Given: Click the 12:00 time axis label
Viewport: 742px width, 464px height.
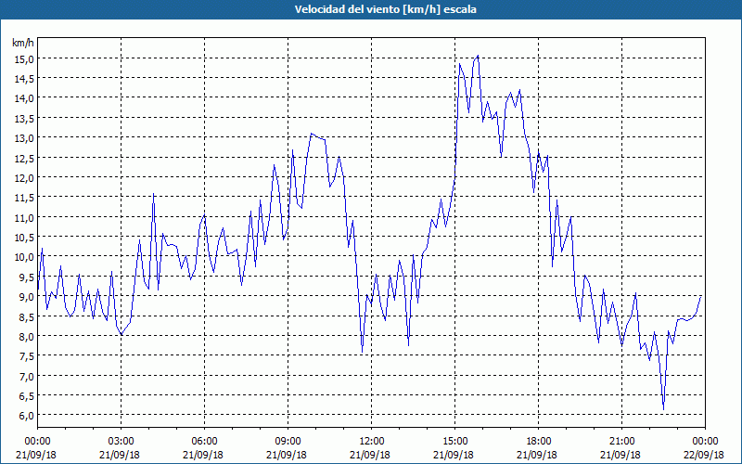Looking at the screenshot, I should click(372, 442).
